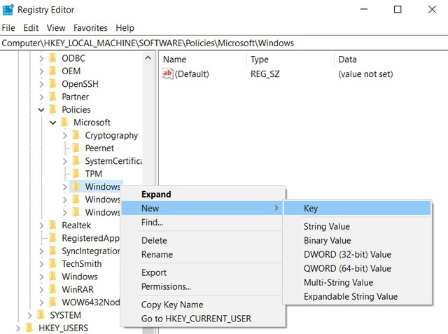Collapse the Policies tree node
The width and height of the screenshot is (448, 334).
click(41, 110)
